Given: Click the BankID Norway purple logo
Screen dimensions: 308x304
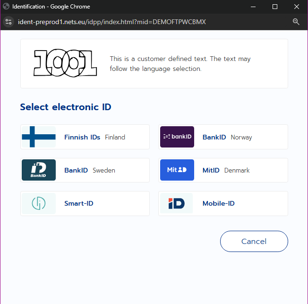Looking at the screenshot, I should coord(177,137).
